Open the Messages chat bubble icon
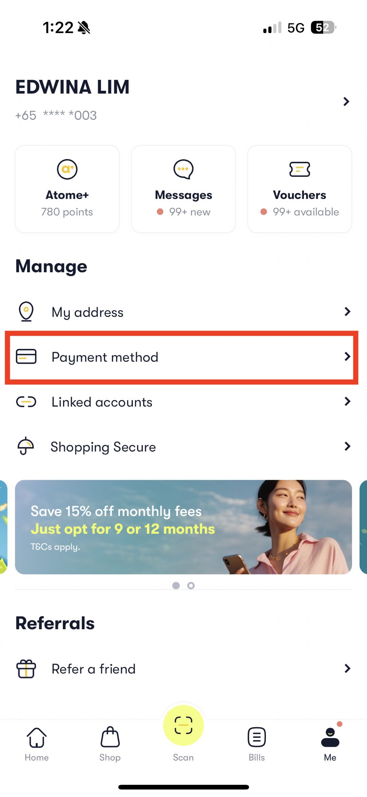The width and height of the screenshot is (367, 797). 183,169
